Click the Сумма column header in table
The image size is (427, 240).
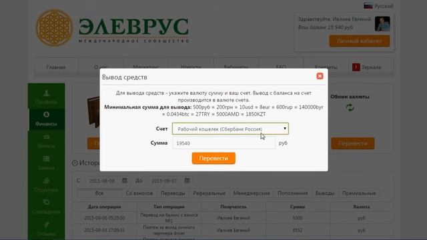(298, 207)
